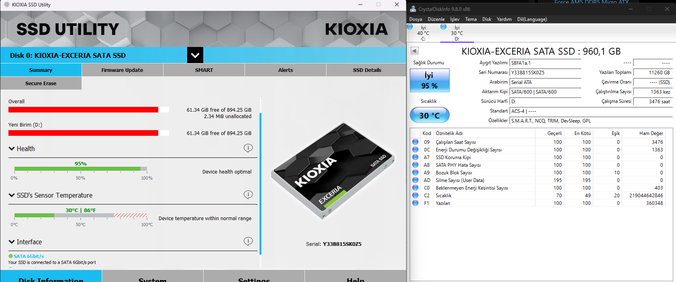Click status orb for Enerji Durumu Değişikliği Sayısı
Image resolution: width=676 pixels, height=282 pixels.
pos(415,149)
